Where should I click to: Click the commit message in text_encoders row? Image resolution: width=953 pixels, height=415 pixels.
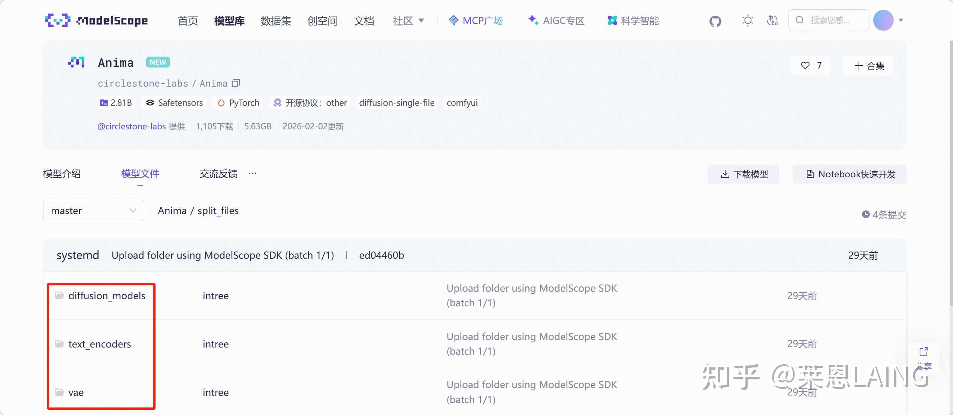tap(531, 344)
